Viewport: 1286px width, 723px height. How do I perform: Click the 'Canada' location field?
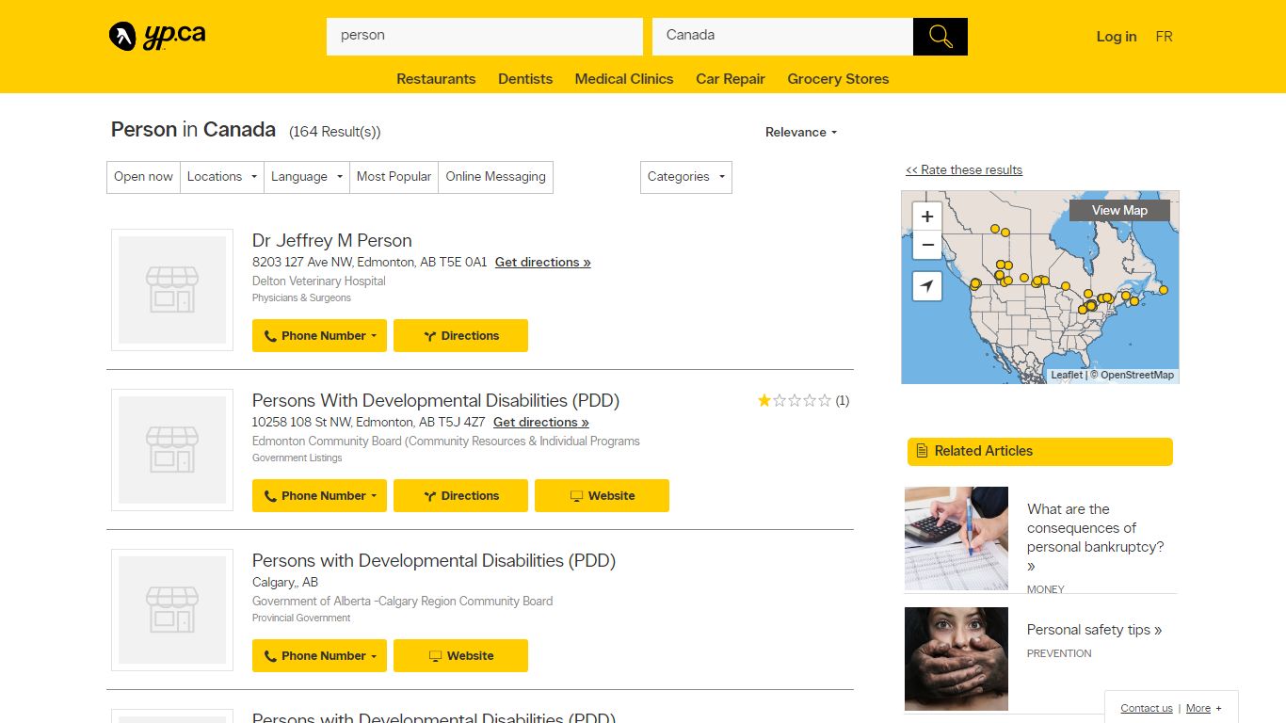(782, 37)
